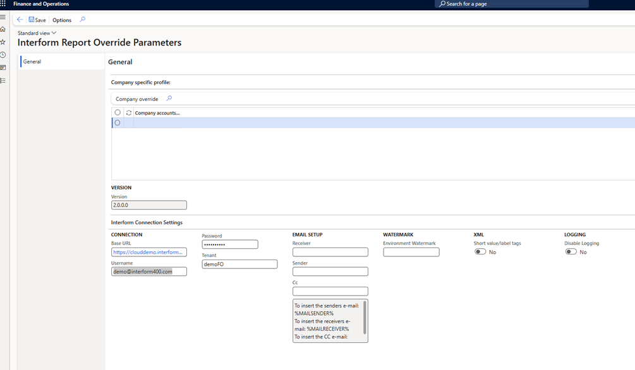This screenshot has width=635, height=370.
Task: Open the Home icon in left sidebar
Action: pyautogui.click(x=3, y=30)
